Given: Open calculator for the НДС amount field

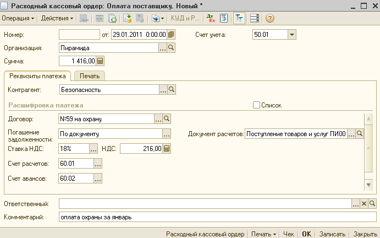Looking at the screenshot, I should (x=167, y=148).
